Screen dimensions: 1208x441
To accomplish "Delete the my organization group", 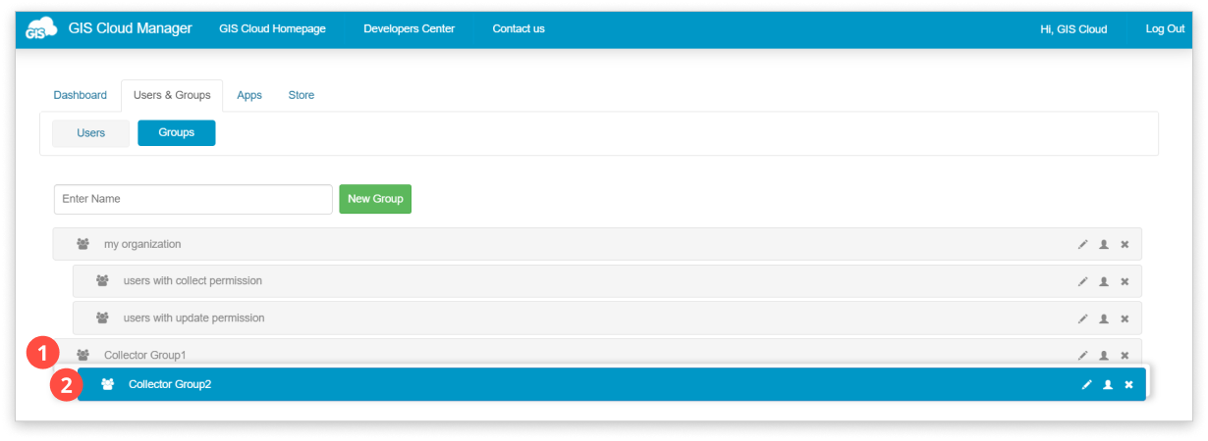I will [1125, 244].
